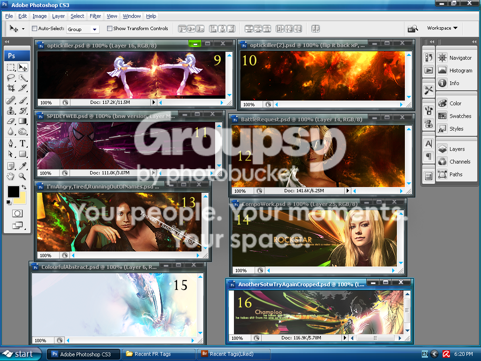Toggle Quick Mask mode

(x=17, y=213)
